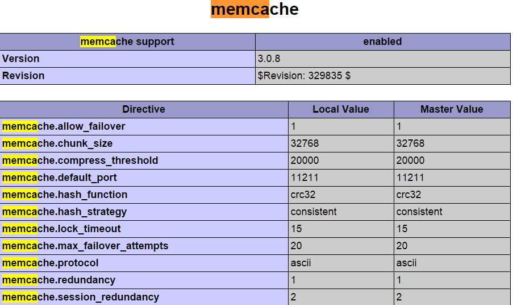Select the 'Version' row label

coord(21,59)
